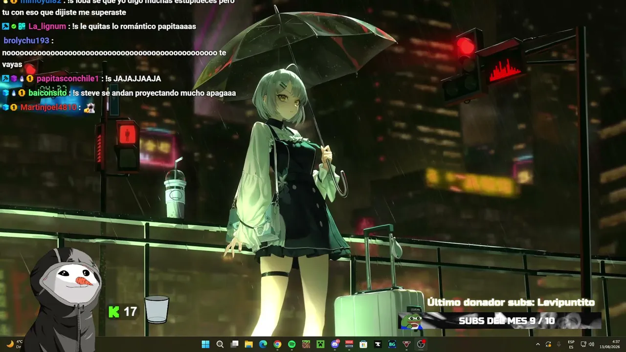Switch to OBS Studio in the taskbar

[x=421, y=344]
